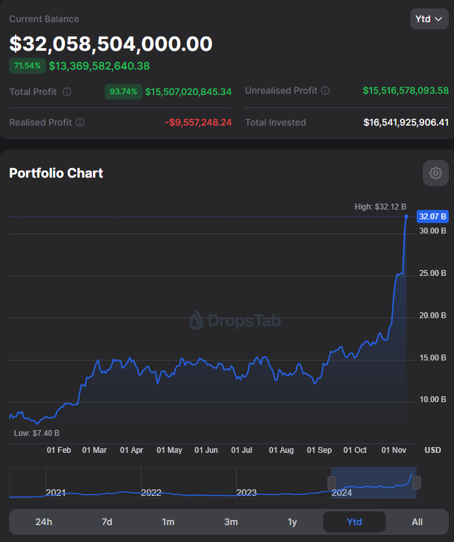Click the 2021 section in timeline navigator
The height and width of the screenshot is (542, 454).
pyautogui.click(x=93, y=483)
